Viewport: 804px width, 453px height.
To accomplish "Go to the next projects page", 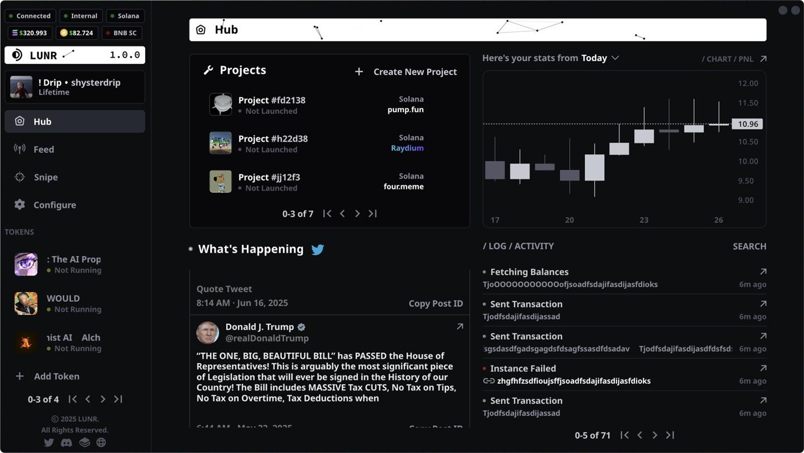I will click(x=357, y=214).
